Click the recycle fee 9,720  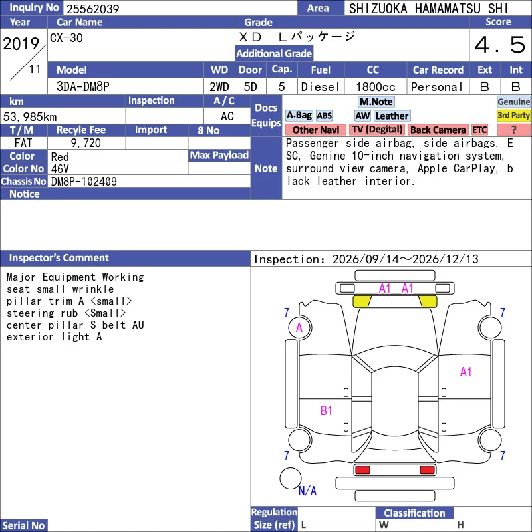(86, 143)
